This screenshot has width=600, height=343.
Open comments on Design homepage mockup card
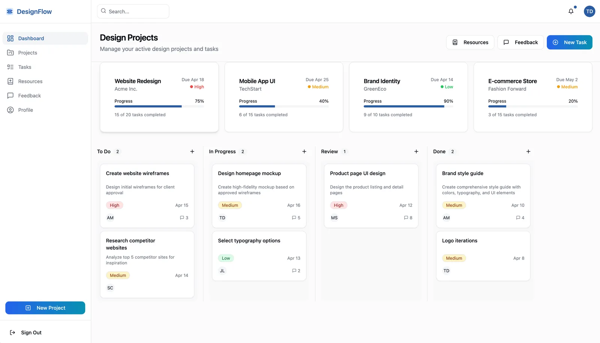tap(296, 218)
